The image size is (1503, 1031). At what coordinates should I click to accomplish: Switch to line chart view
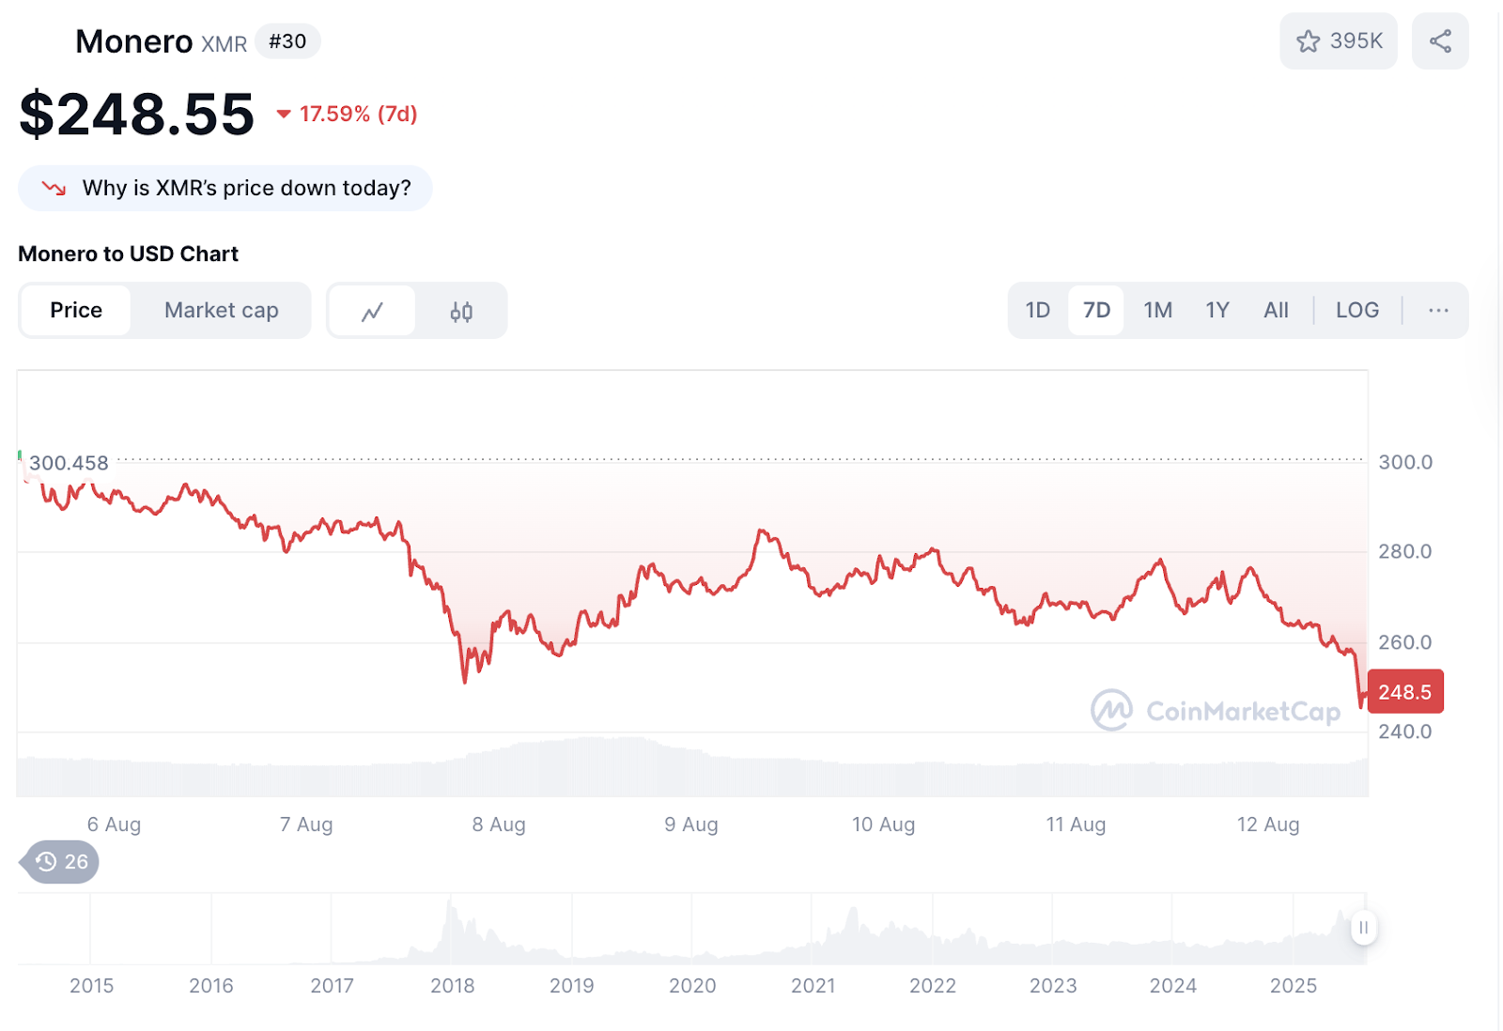[372, 311]
